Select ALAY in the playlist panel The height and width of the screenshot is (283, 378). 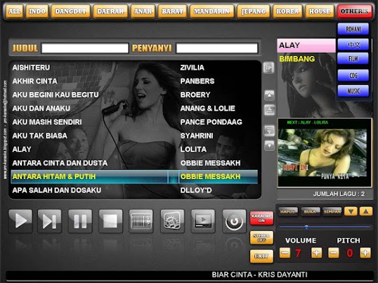[306, 45]
